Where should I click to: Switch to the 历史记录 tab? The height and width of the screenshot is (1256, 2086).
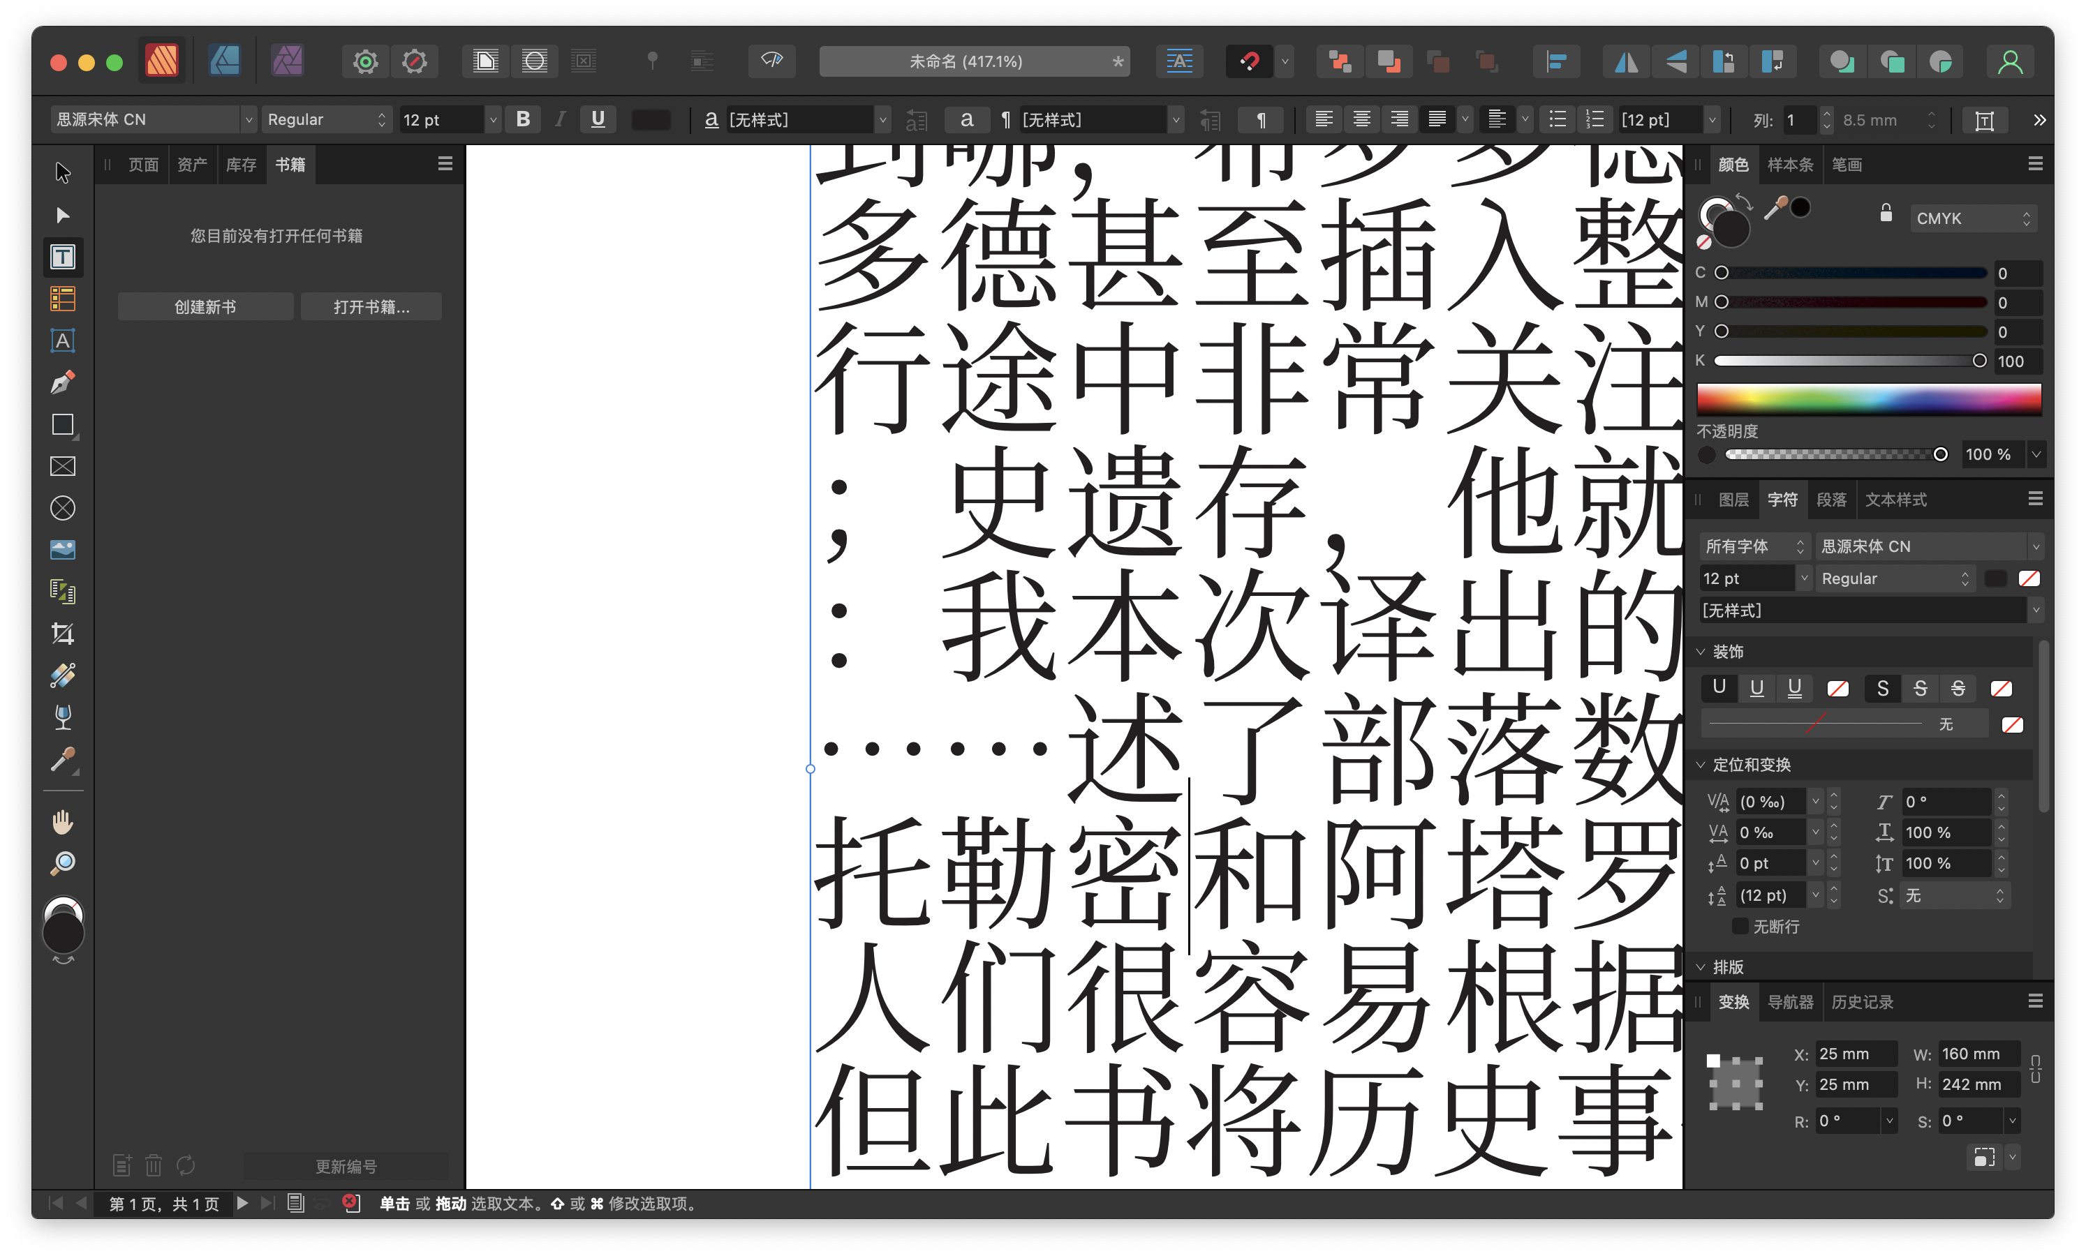(1862, 1001)
